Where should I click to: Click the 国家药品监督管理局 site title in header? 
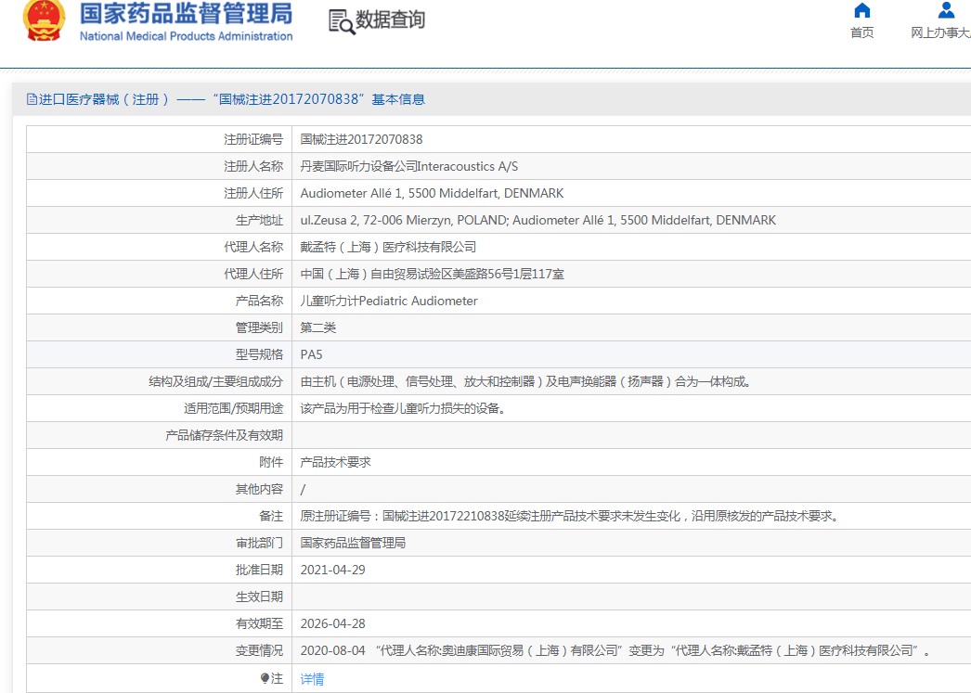coord(186,13)
